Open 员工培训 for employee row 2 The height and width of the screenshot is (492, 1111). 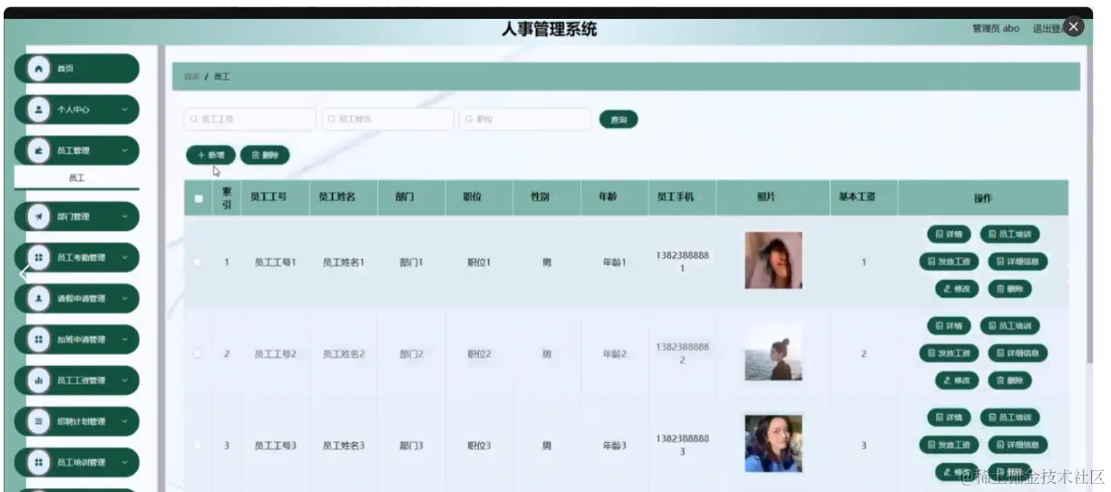(1009, 325)
